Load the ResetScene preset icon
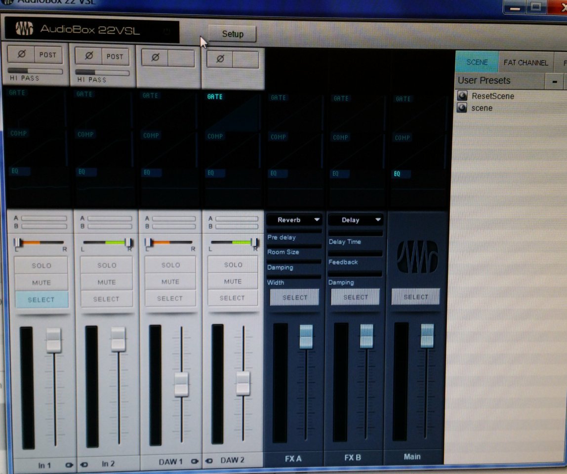567x474 pixels. coord(462,95)
